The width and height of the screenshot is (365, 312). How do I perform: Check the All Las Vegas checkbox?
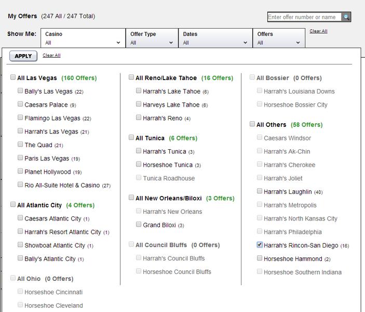[x=13, y=77]
